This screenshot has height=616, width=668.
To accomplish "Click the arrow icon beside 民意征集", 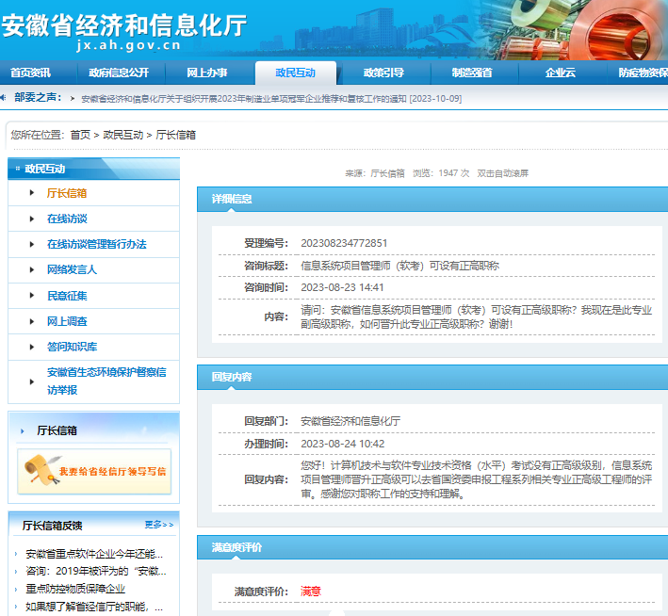I will (x=34, y=296).
